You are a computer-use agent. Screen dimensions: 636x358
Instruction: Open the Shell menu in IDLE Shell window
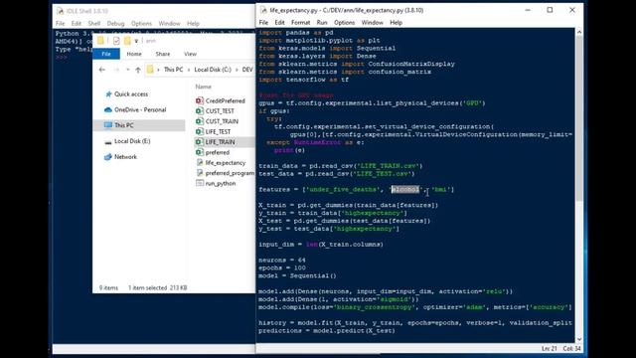point(94,24)
